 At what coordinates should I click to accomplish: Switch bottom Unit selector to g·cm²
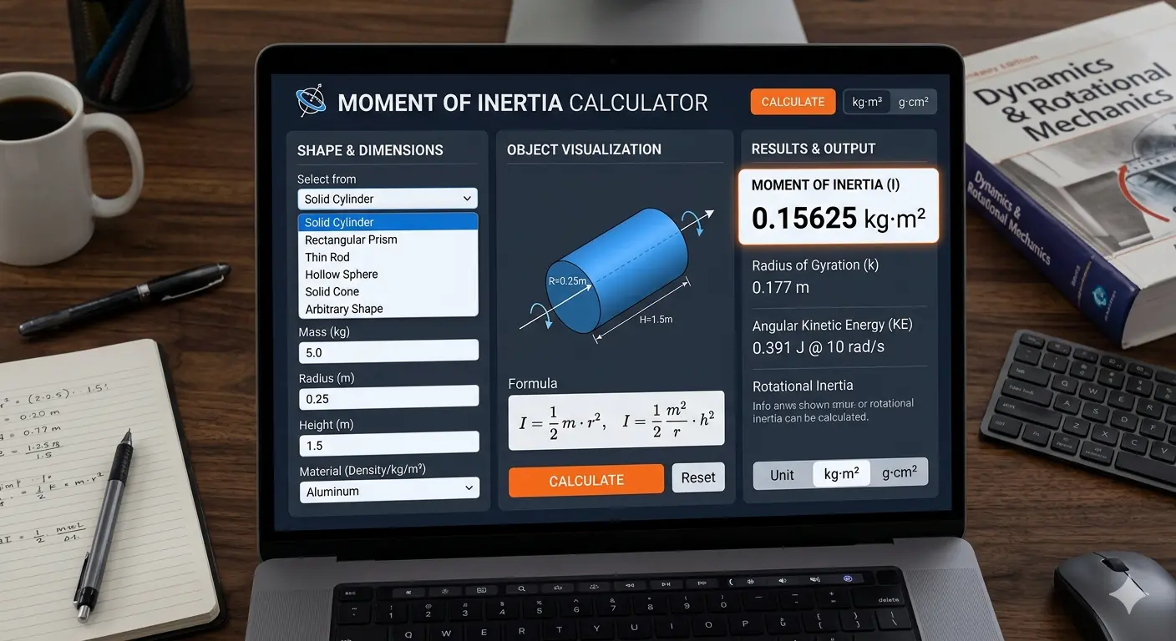tap(899, 473)
